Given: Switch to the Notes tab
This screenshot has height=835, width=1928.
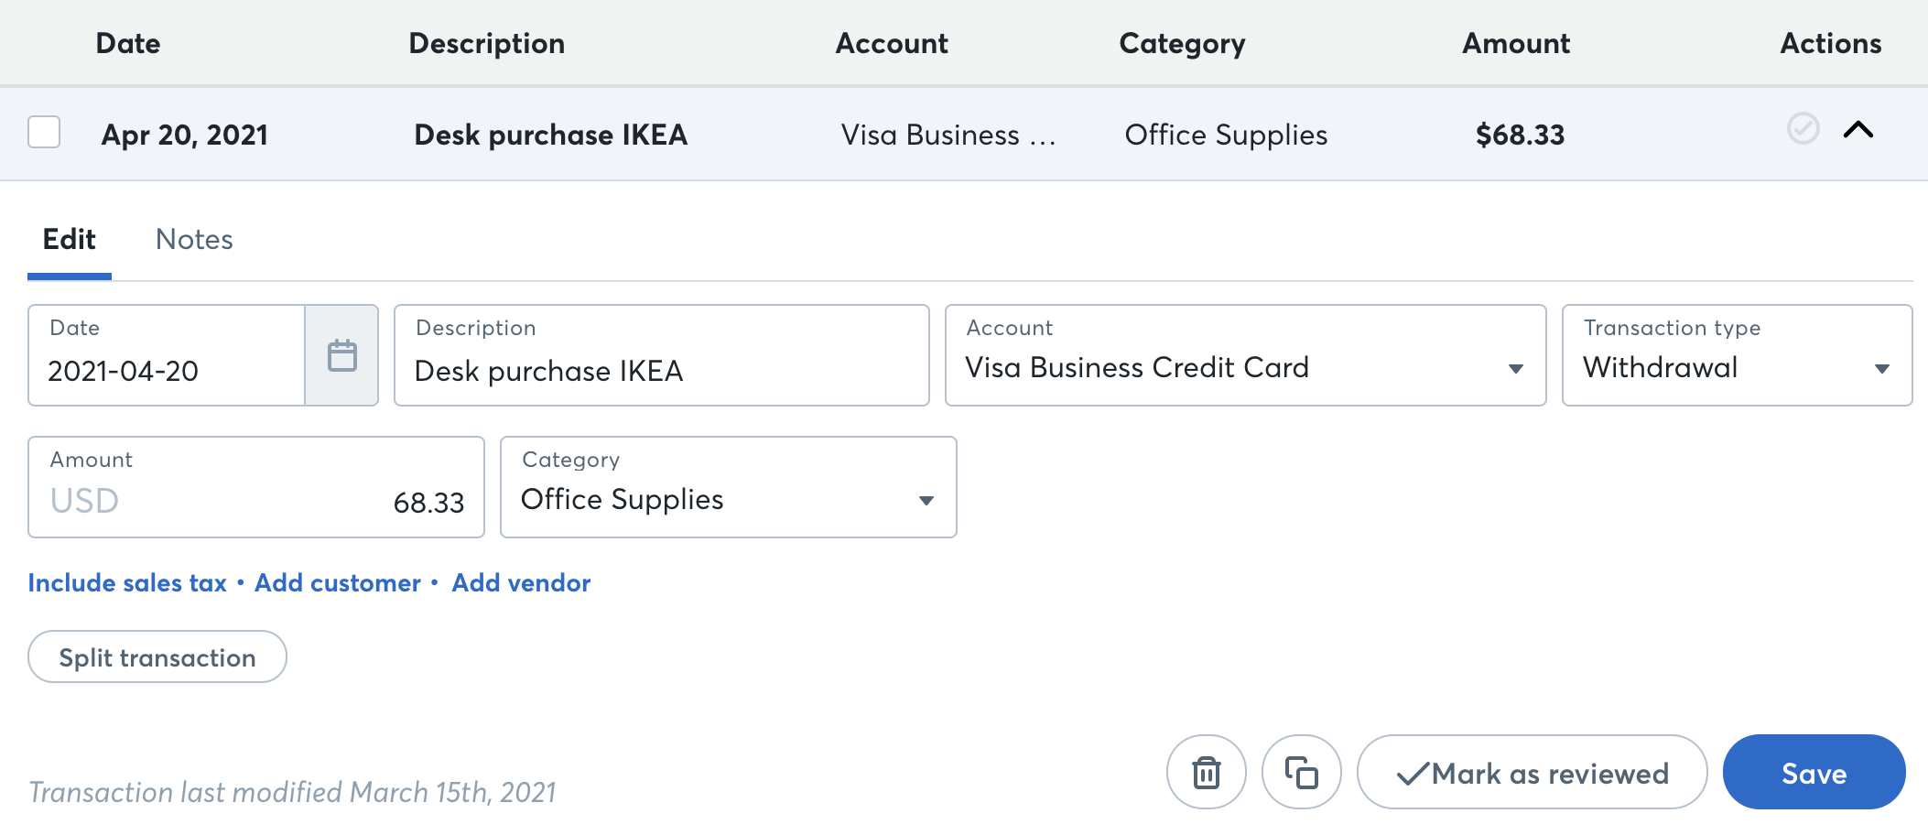Looking at the screenshot, I should 194,239.
